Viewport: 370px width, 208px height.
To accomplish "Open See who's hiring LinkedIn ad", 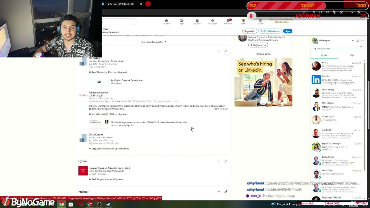I will coord(263,82).
